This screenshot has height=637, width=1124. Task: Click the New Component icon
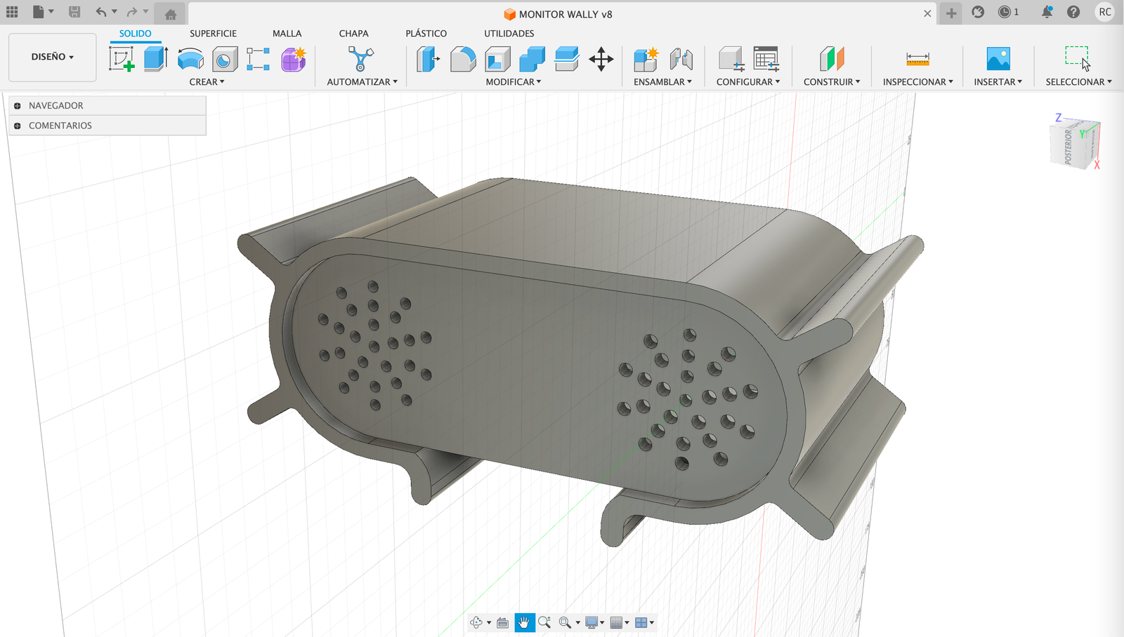[x=646, y=59]
